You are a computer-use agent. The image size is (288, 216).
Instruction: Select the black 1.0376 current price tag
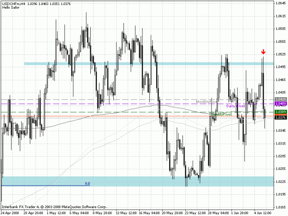click(281, 117)
